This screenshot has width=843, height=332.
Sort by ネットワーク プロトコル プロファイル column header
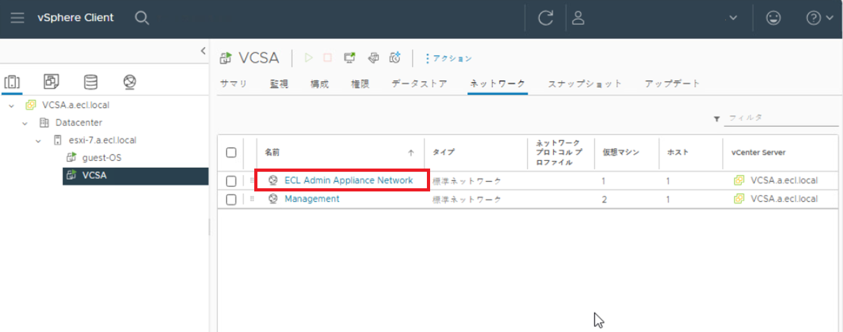click(x=558, y=153)
